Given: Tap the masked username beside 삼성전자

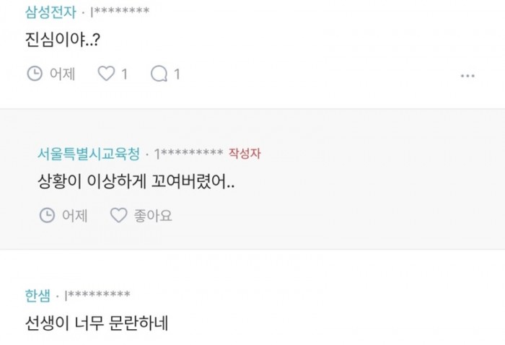Looking at the screenshot, I should pos(120,12).
